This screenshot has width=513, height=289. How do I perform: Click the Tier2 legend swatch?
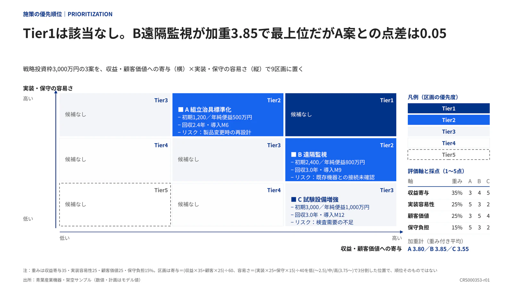449,120
